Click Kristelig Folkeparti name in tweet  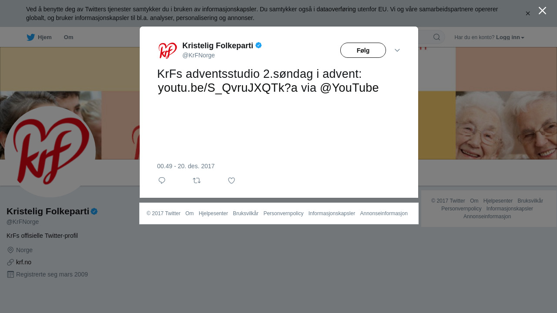218,46
